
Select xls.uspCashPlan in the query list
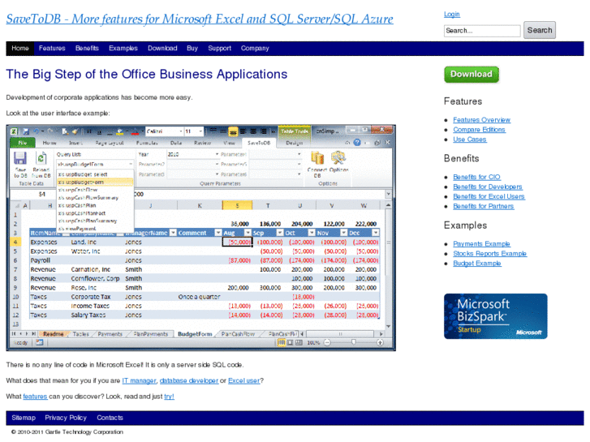click(x=77, y=205)
